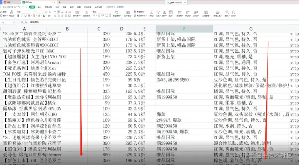Select cell containing INTO YOU

[67, 57]
